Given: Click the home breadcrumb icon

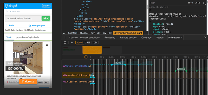Looking at the screenshot, I should pos(7,11).
